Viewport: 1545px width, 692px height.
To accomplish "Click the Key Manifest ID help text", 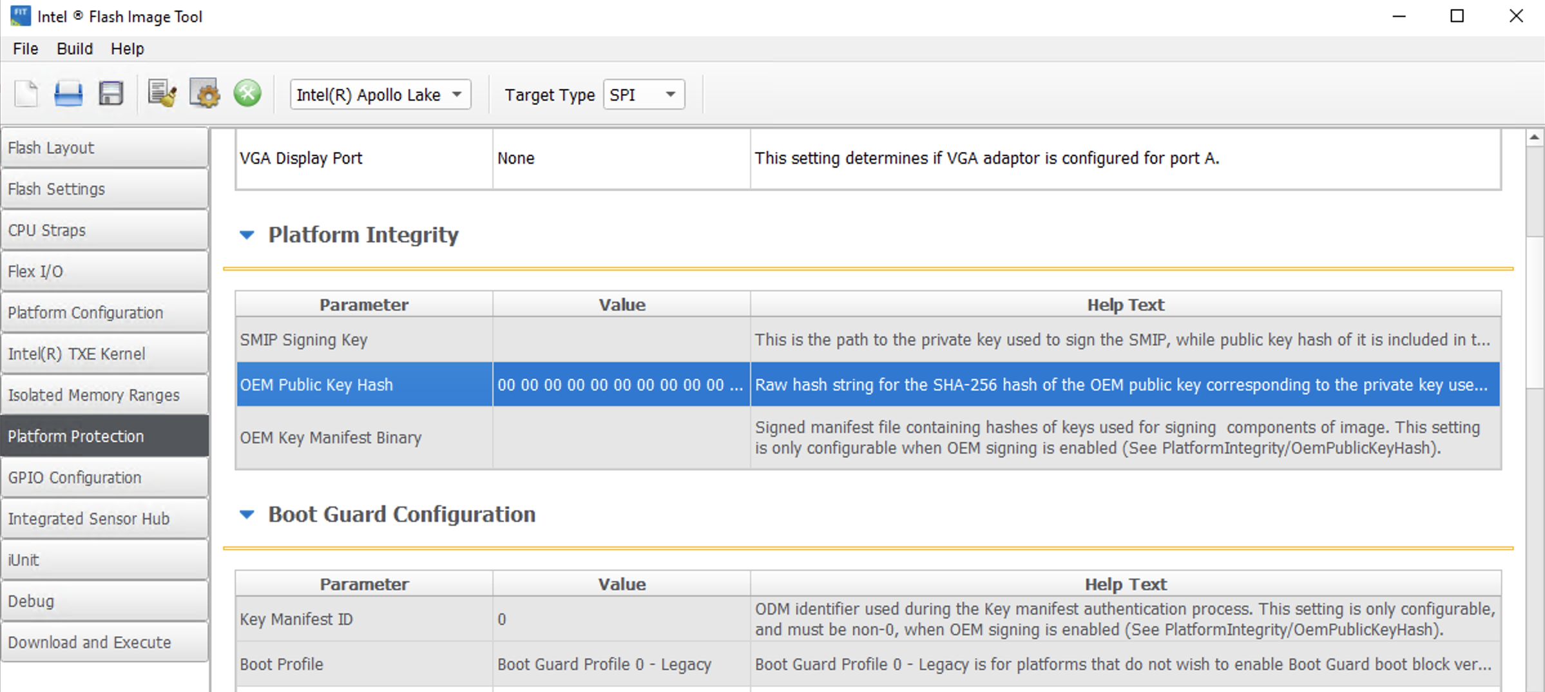I will click(1126, 619).
